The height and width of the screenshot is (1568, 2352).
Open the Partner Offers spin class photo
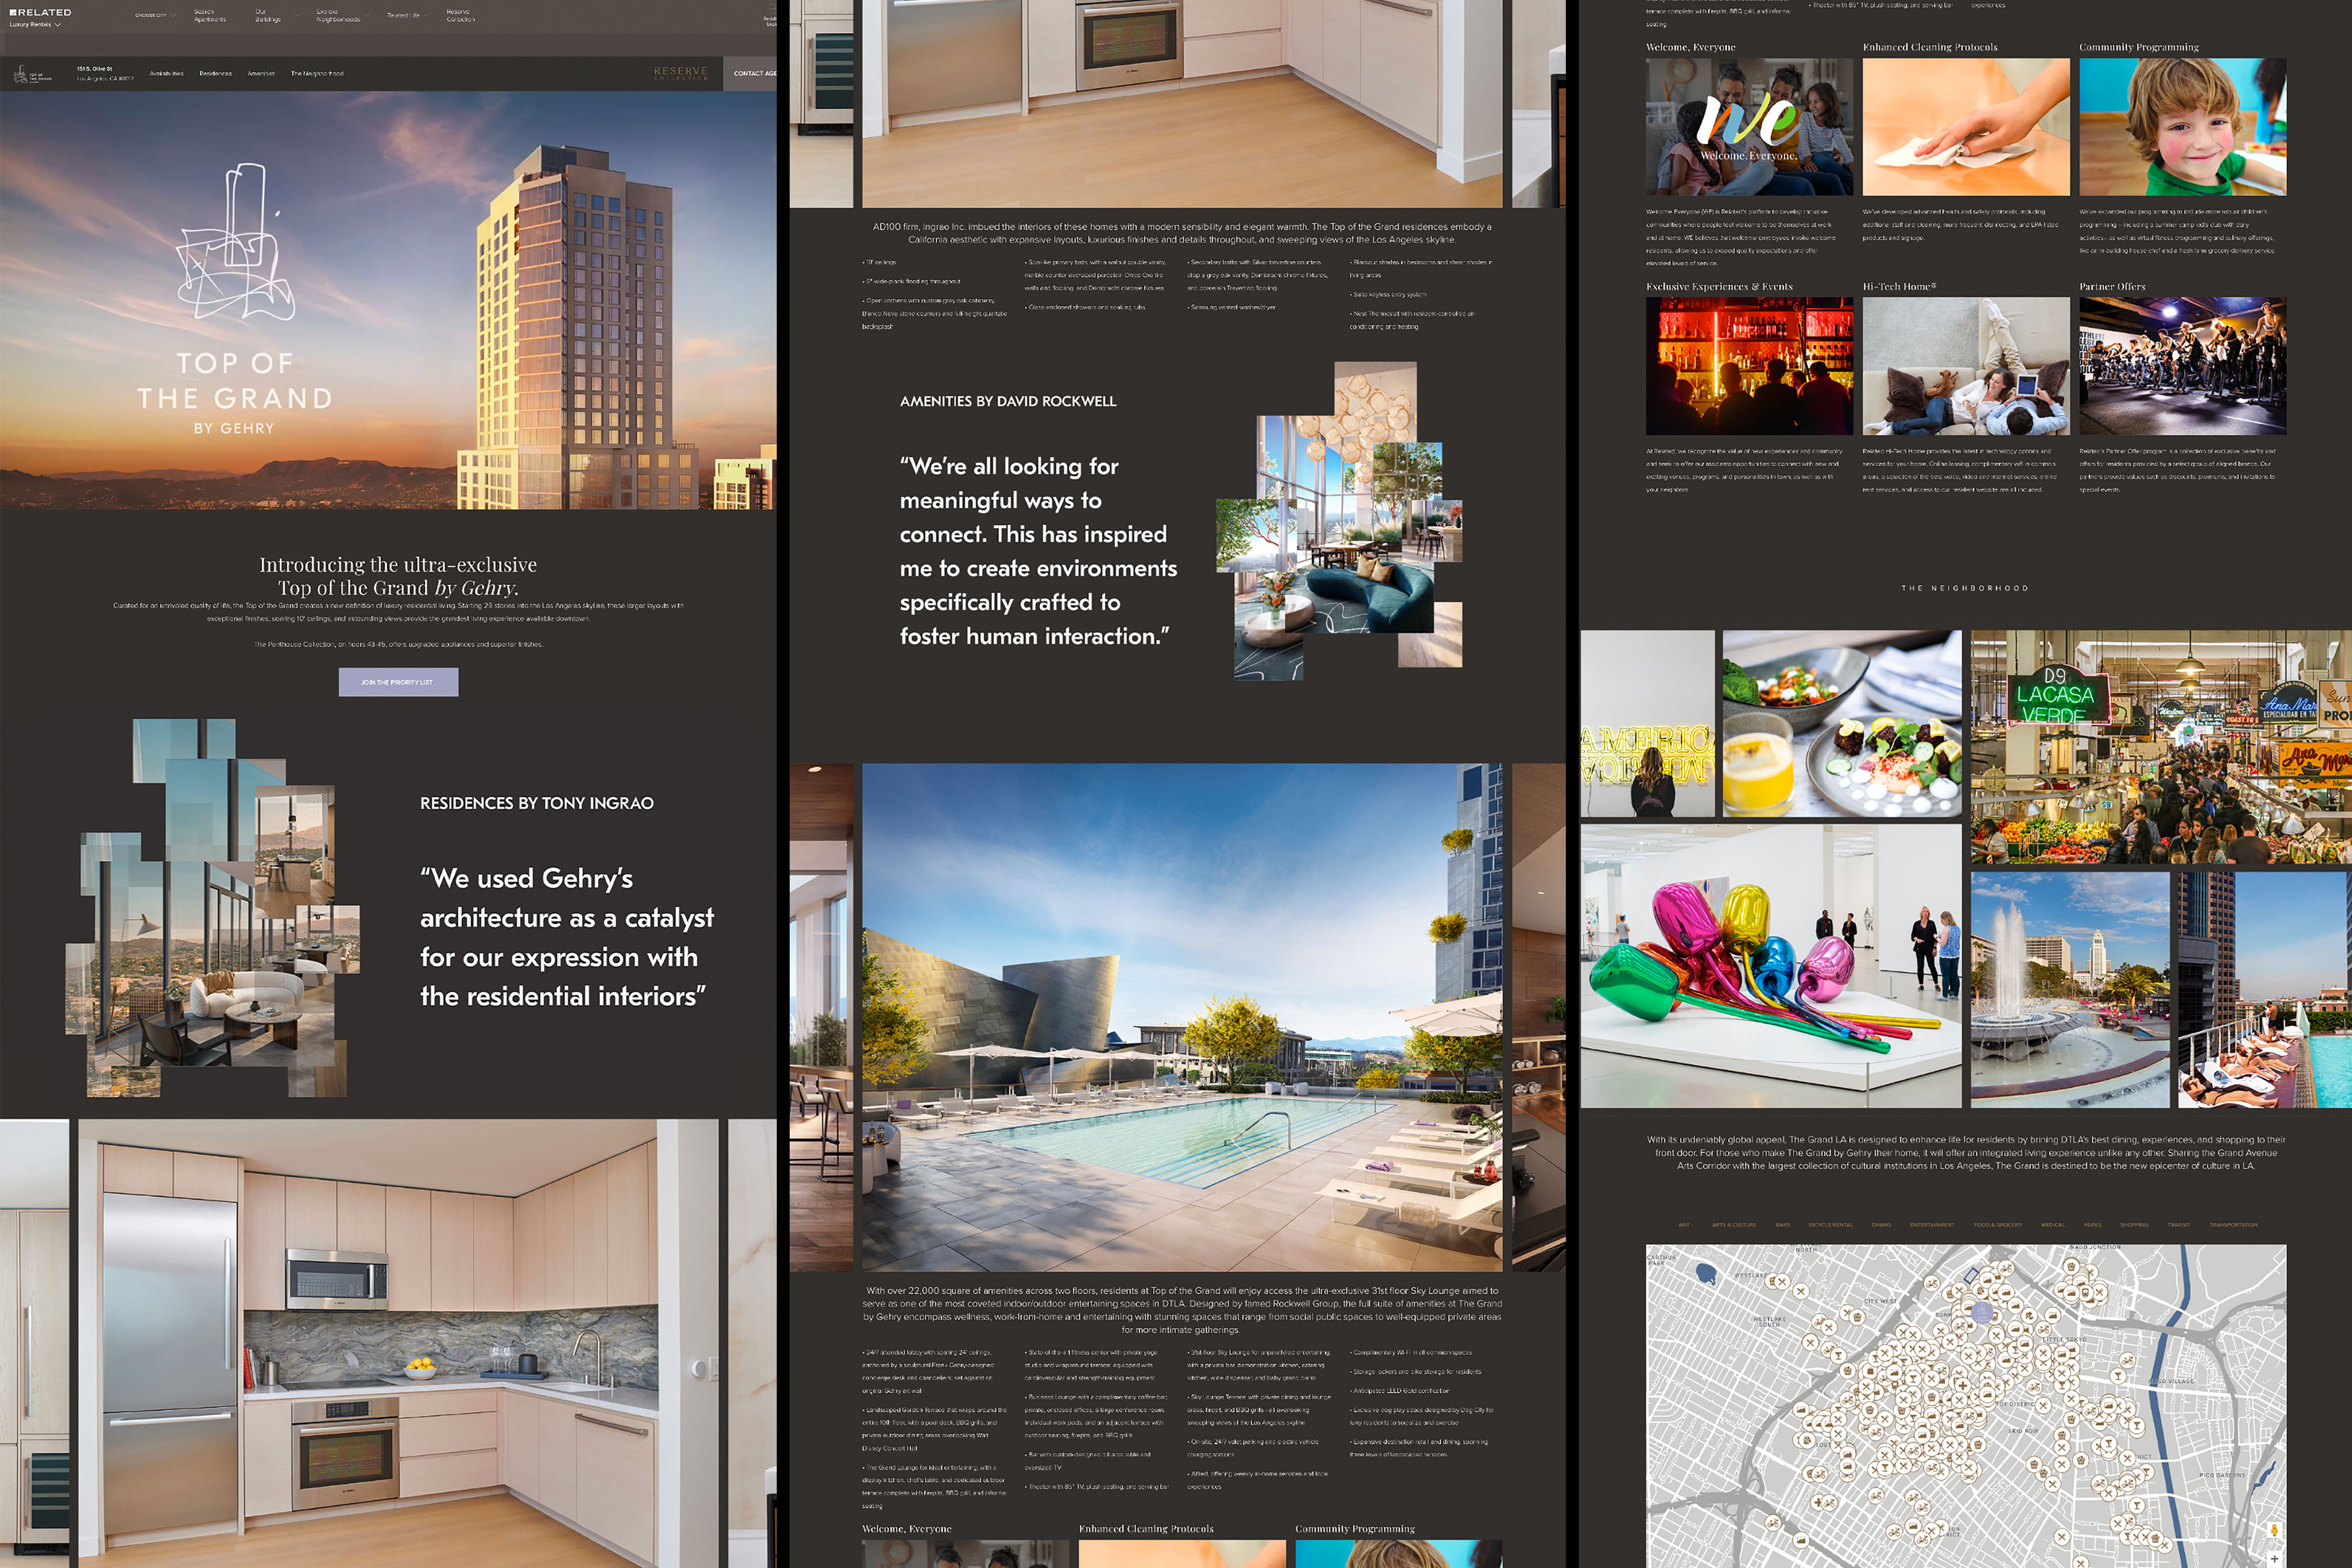pyautogui.click(x=2183, y=366)
